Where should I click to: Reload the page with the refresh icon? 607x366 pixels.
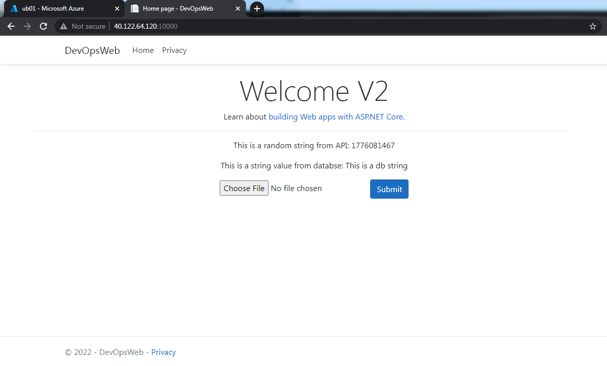pyautogui.click(x=43, y=26)
